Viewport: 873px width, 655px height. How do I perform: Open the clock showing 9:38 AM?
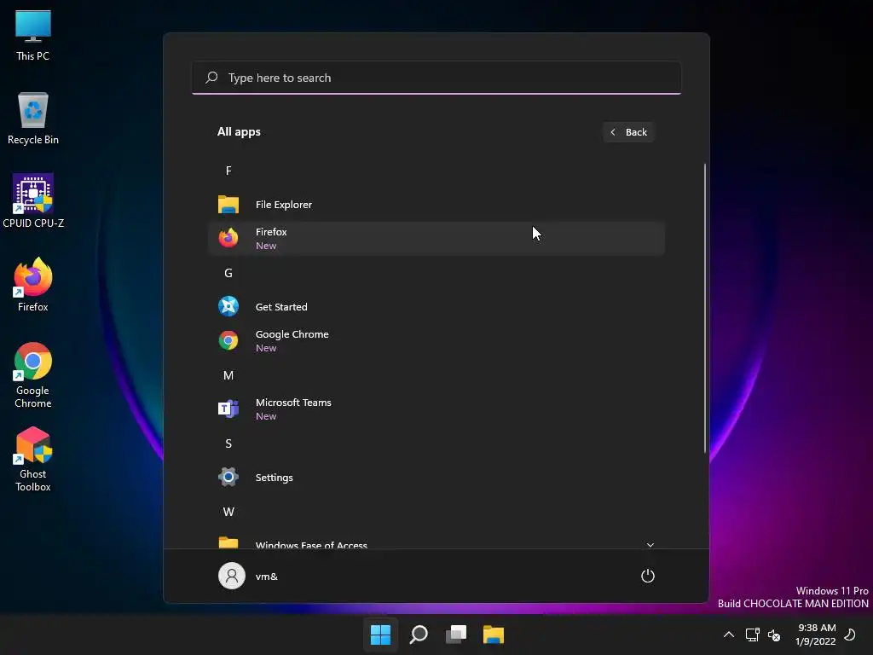pyautogui.click(x=816, y=635)
